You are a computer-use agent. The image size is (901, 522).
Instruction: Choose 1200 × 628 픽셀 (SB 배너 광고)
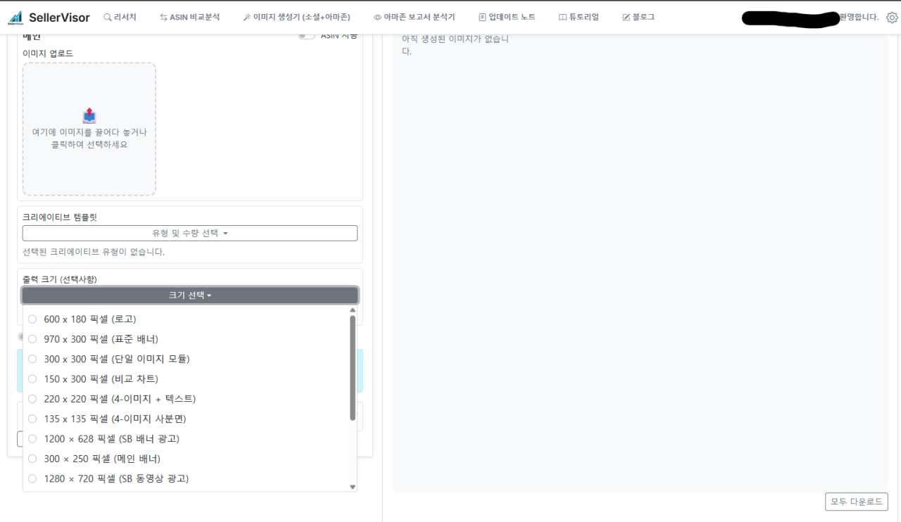(x=32, y=438)
